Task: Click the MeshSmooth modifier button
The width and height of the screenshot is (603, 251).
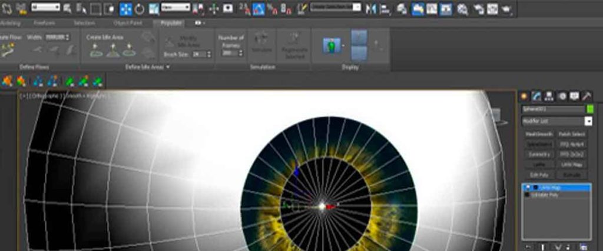Action: (539, 135)
